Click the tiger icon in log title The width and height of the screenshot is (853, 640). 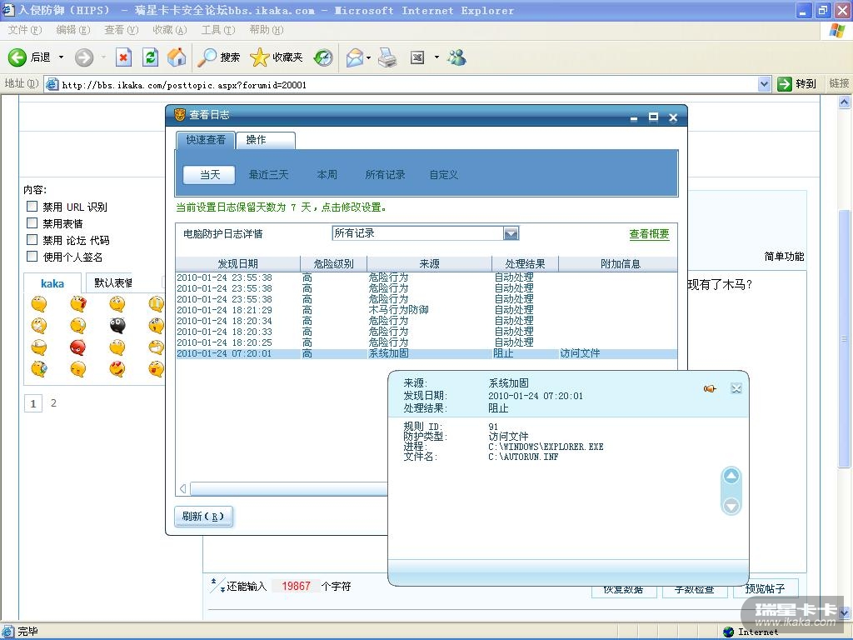pyautogui.click(x=180, y=115)
